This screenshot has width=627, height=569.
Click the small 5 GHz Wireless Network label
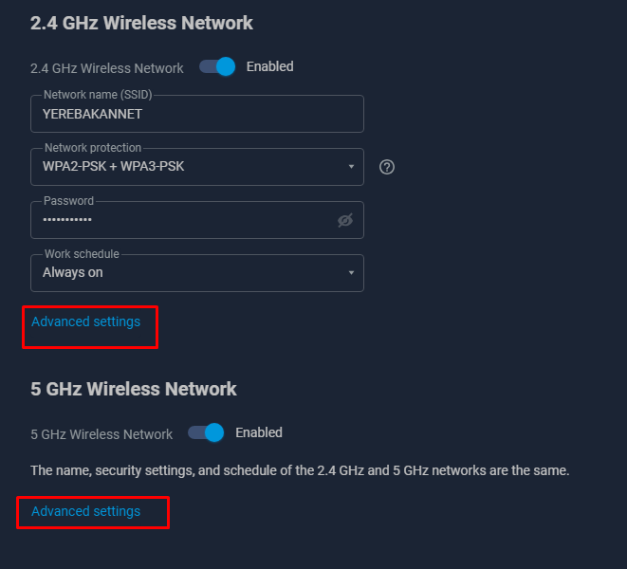point(101,434)
